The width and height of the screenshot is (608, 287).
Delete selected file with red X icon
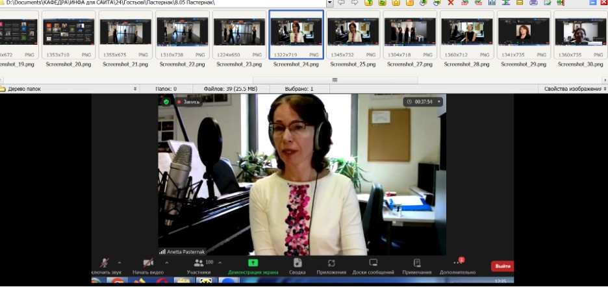pyautogui.click(x=451, y=3)
